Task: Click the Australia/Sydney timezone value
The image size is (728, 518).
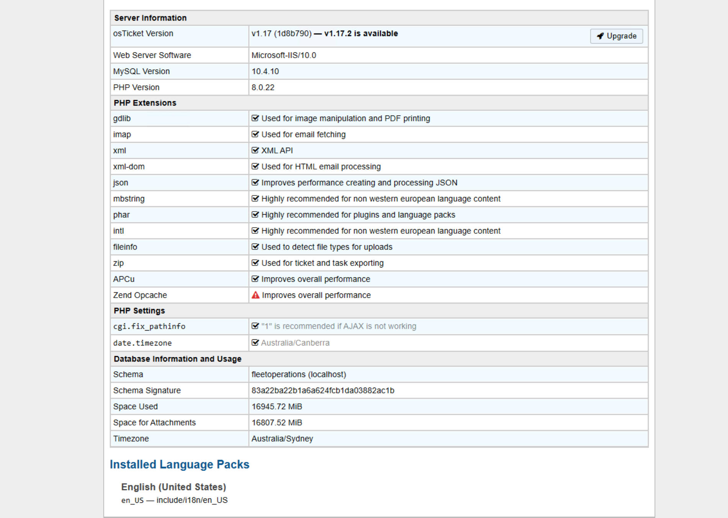Action: [x=282, y=439]
